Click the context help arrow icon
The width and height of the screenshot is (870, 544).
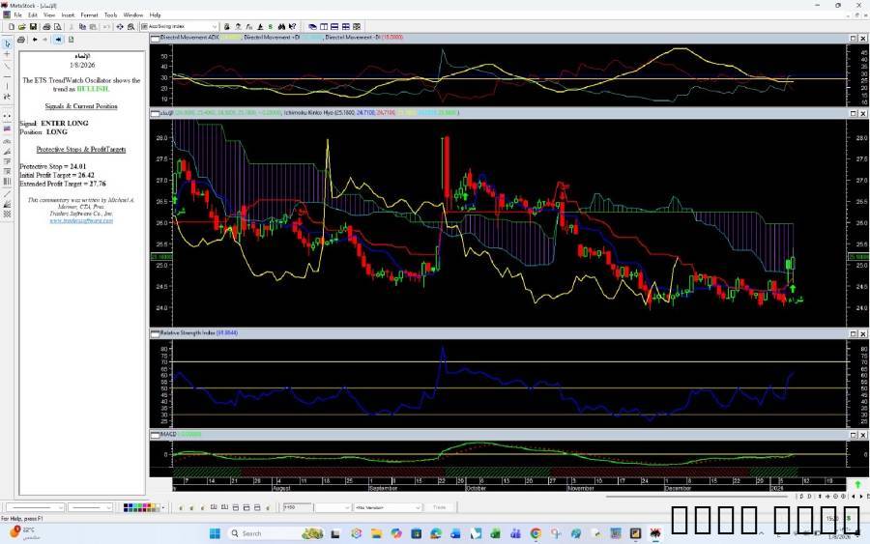[292, 27]
